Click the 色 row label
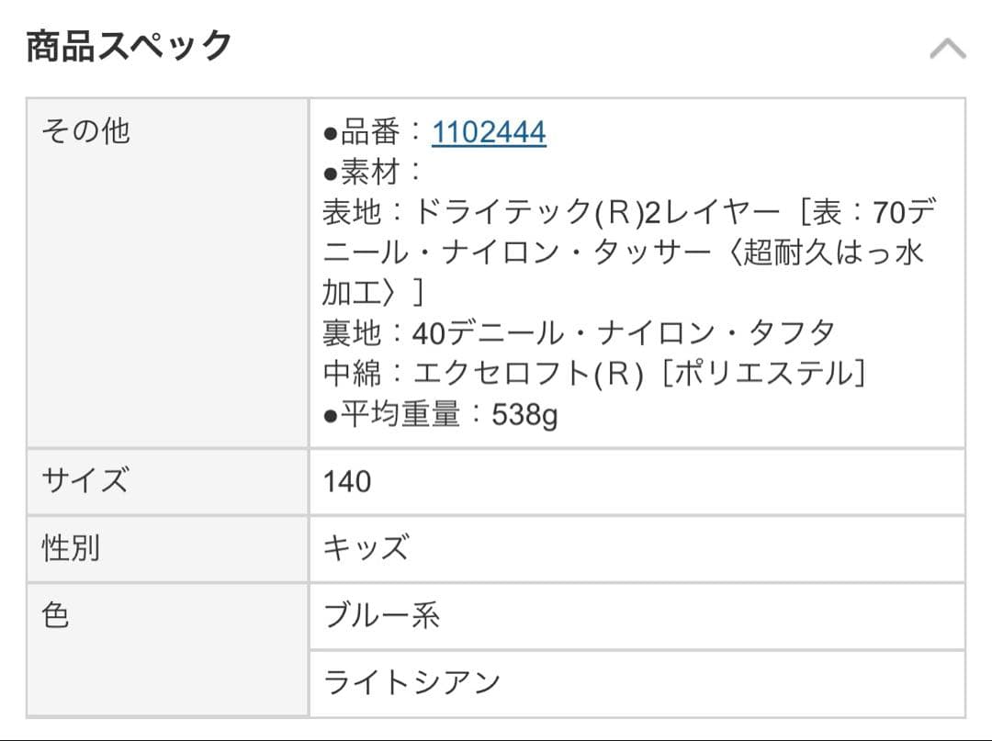Viewport: 992px width, 741px height. coord(56,615)
